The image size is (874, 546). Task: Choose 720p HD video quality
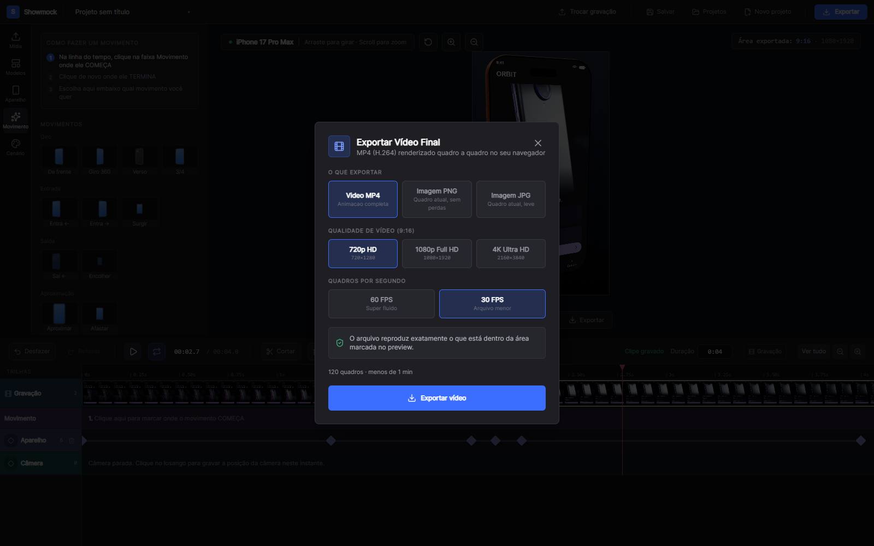click(363, 253)
